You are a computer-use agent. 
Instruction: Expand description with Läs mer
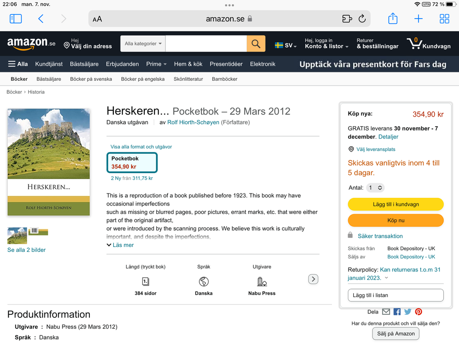[120, 245]
